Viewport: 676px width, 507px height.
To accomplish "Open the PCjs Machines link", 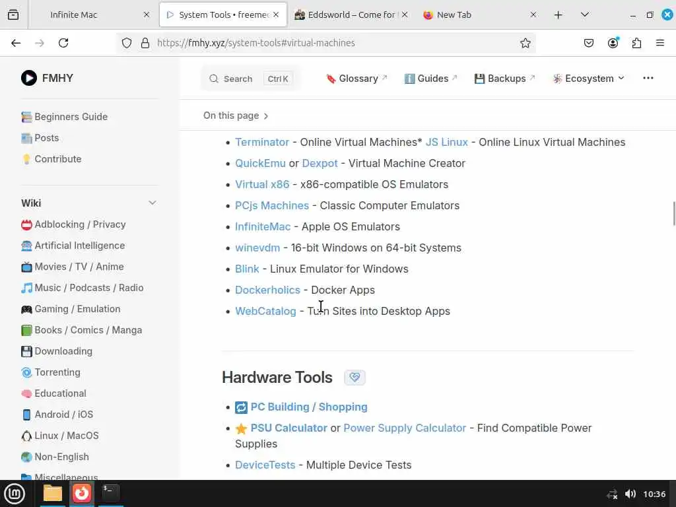I will 272,206.
